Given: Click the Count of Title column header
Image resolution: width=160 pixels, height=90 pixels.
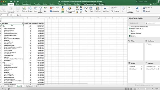Looking at the screenshot, I should point(27,23).
